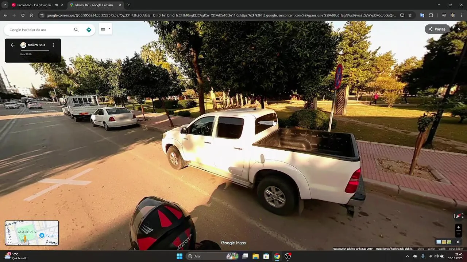The image size is (467, 262).
Task: View site information icon in address bar
Action: [42, 15]
